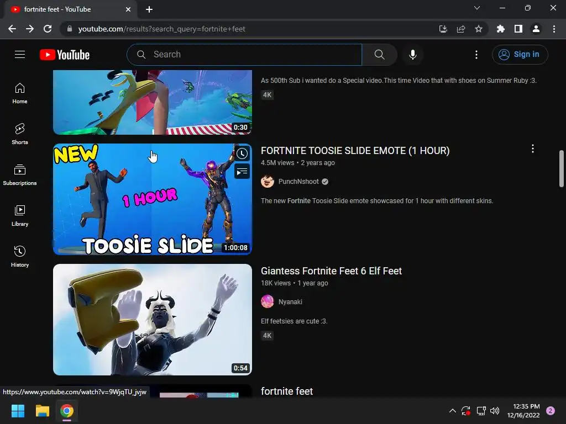Open Chrome extensions puzzle icon

pyautogui.click(x=500, y=29)
